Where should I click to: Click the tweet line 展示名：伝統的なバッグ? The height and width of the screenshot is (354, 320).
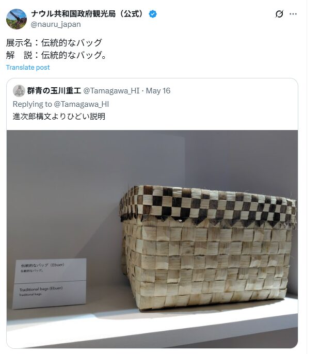pyautogui.click(x=54, y=43)
